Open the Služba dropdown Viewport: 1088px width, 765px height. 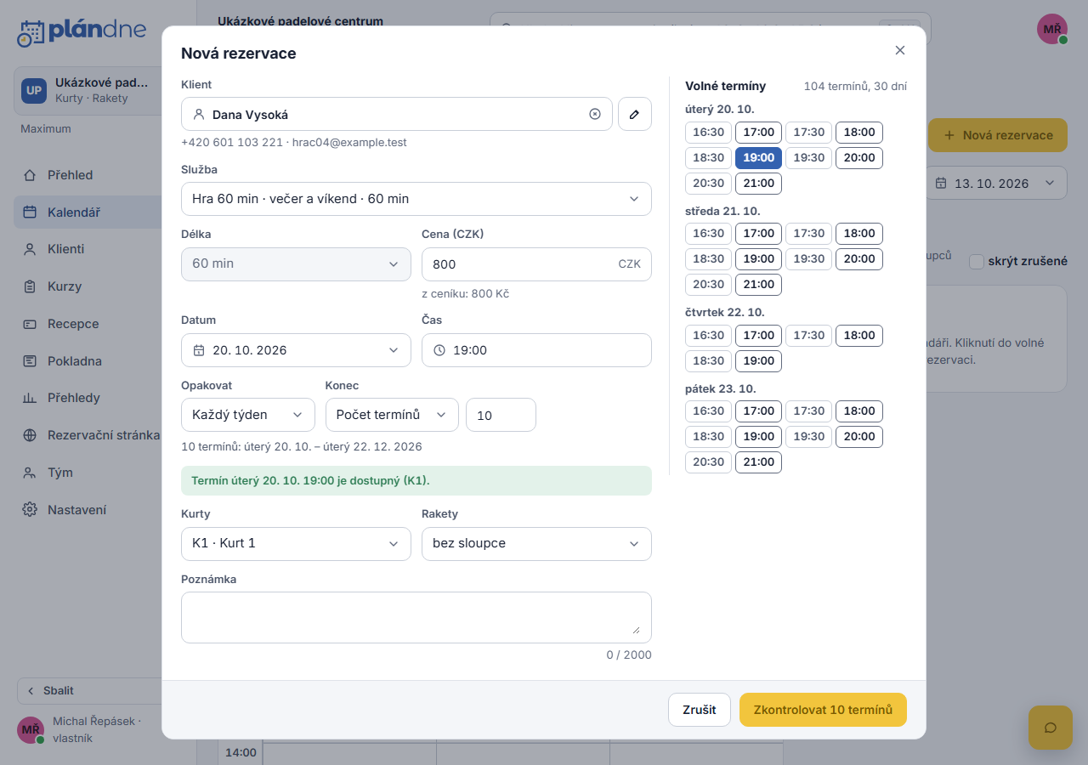(x=416, y=199)
